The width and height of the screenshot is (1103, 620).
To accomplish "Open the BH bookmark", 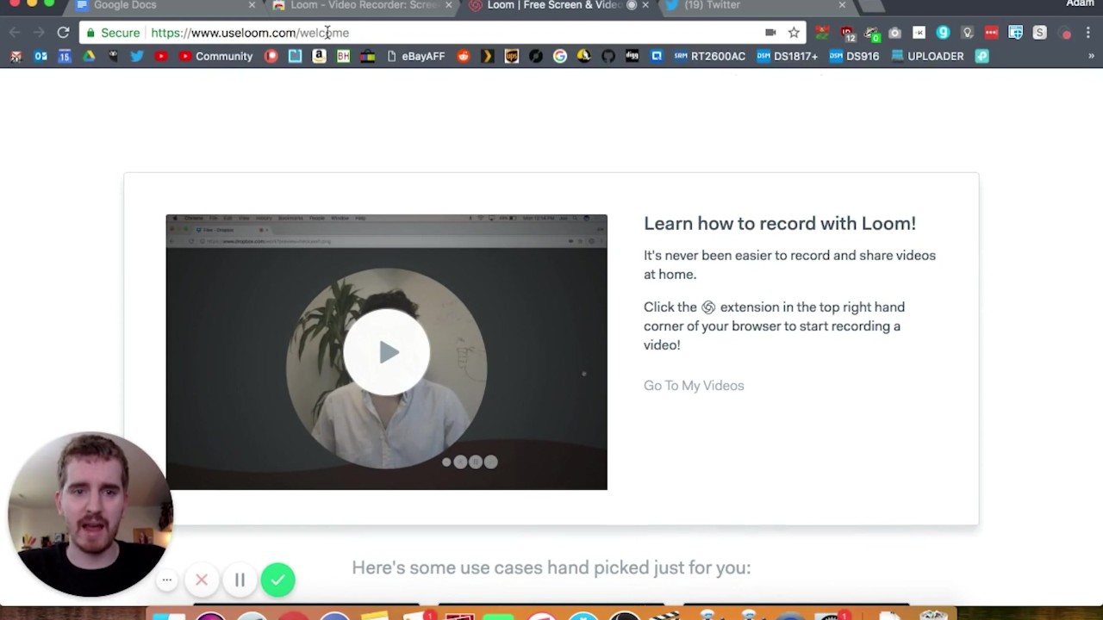I will [343, 56].
